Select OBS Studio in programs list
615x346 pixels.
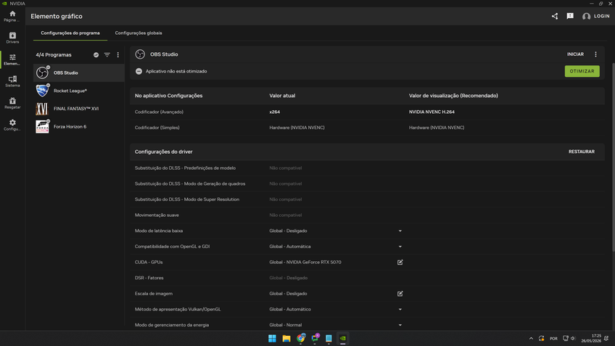79,73
